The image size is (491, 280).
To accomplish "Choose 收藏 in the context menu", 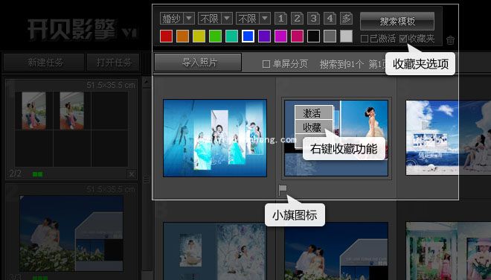I will click(313, 127).
